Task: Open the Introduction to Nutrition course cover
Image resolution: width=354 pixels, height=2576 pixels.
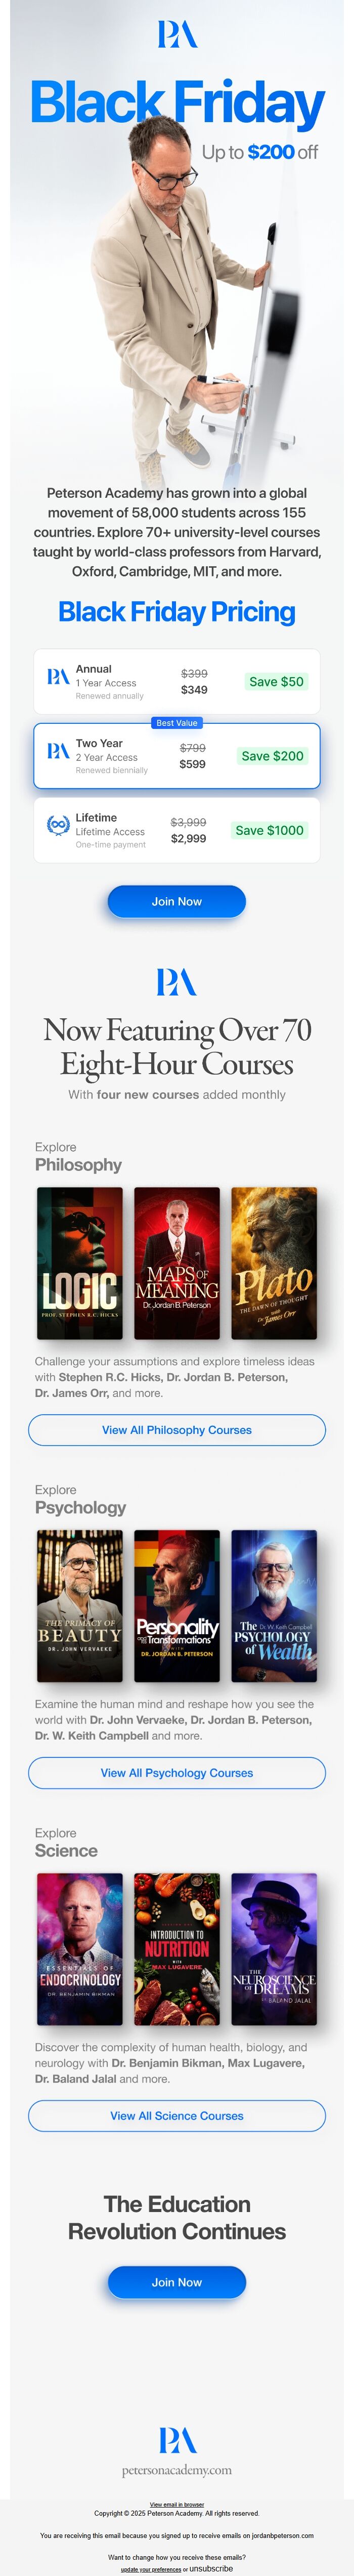Action: click(176, 1949)
